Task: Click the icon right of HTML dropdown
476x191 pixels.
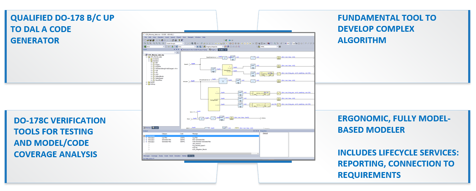Action: click(280, 47)
